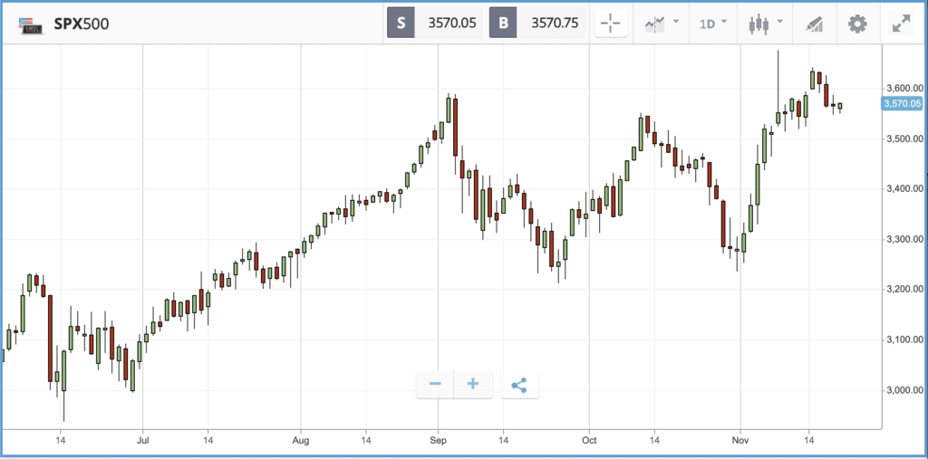Zoom out with the minus button
Image resolution: width=928 pixels, height=459 pixels.
point(435,385)
